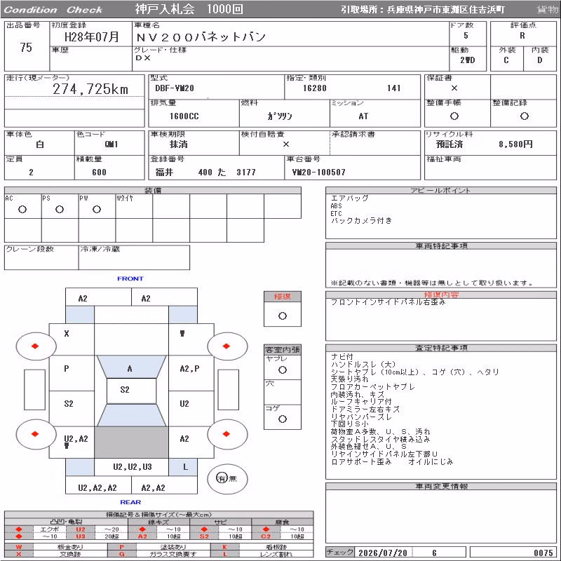Click the Condition Check header title

tap(53, 10)
